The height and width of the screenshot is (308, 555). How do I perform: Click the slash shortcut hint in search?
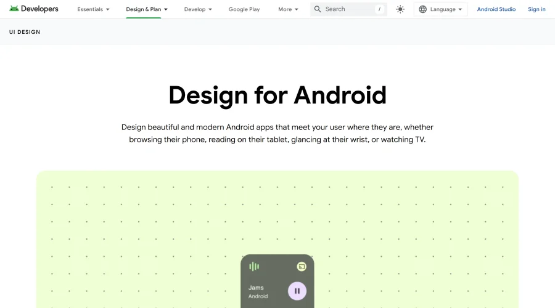[379, 9]
